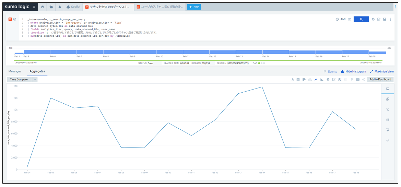Click the Feb 14 histogram bar
Viewport: 401px width, 187px height.
[x=276, y=52]
